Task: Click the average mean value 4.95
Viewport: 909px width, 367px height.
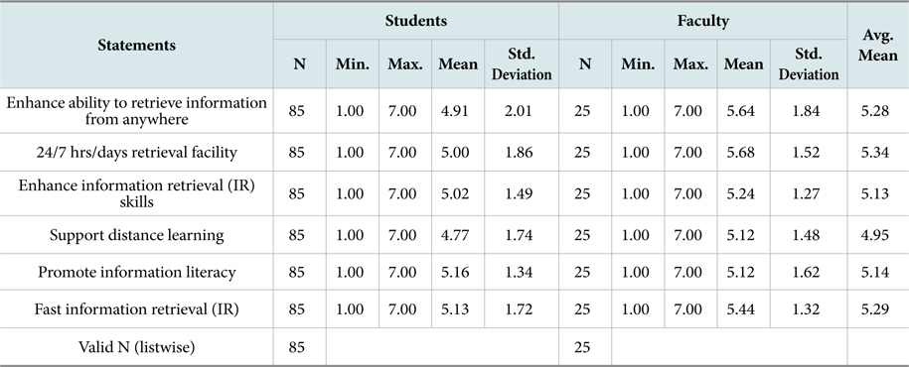Action: pyautogui.click(x=877, y=235)
